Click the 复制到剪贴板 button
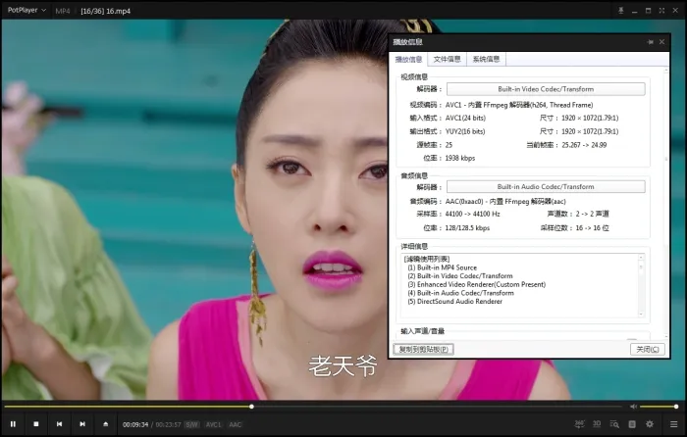 click(x=423, y=349)
